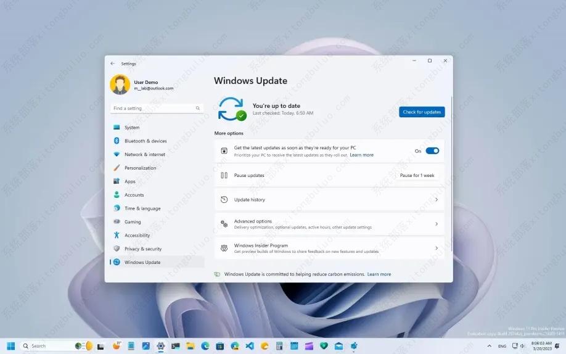Screen dimensions: 566x354
Task: Open the Gaming settings category
Action: pos(133,222)
